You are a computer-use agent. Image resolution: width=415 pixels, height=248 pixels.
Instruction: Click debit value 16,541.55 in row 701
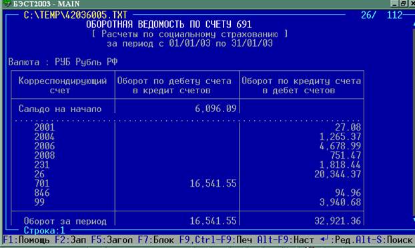click(213, 183)
